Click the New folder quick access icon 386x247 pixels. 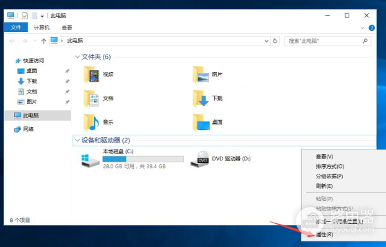(34, 15)
